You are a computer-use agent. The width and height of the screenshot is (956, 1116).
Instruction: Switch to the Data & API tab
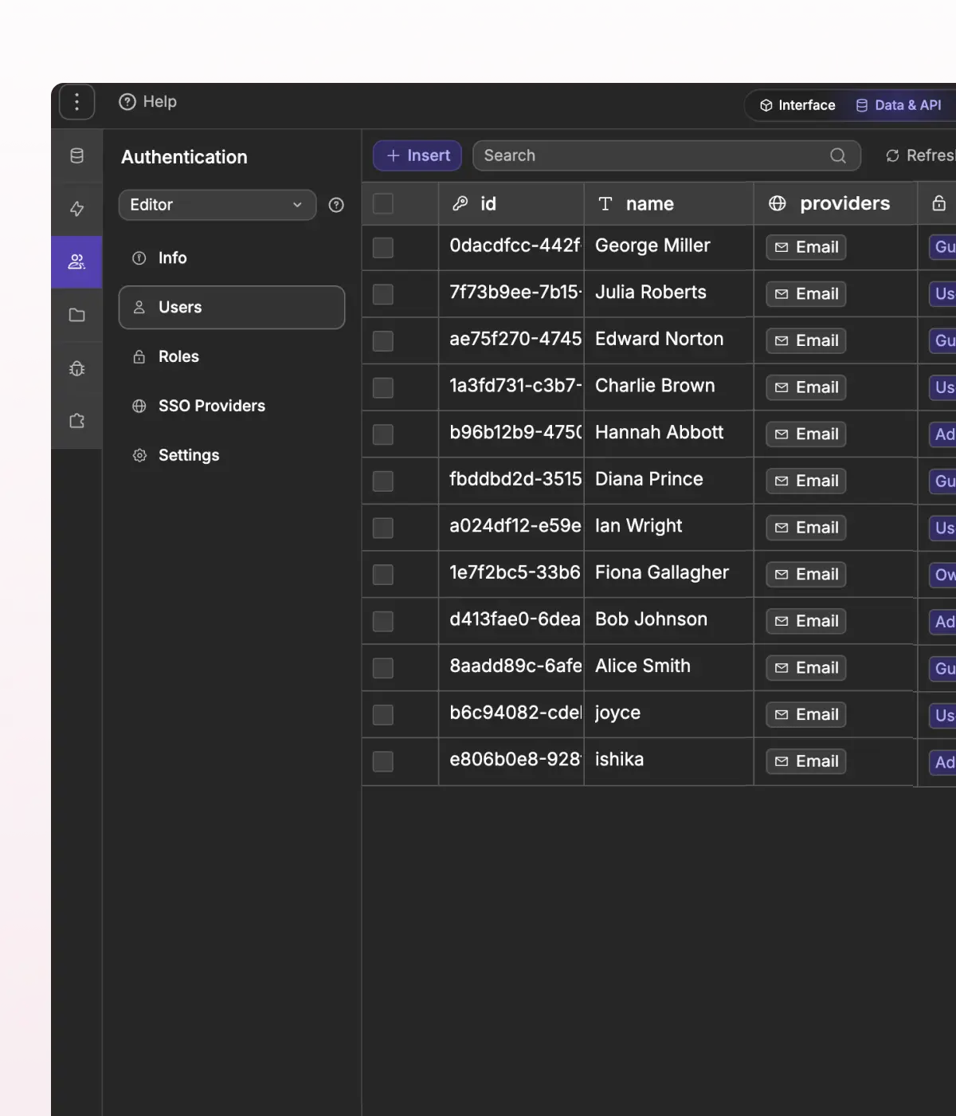click(899, 105)
